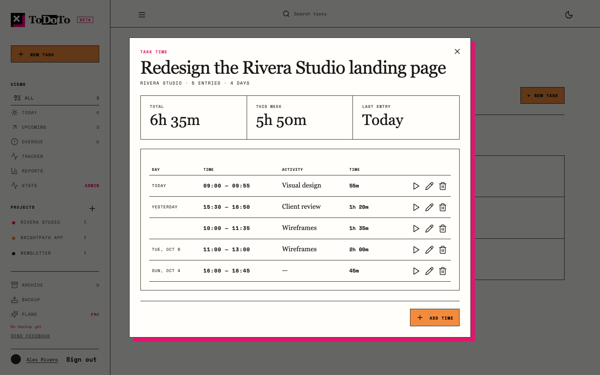Edit the Sun, Oct 4 time entry
The width and height of the screenshot is (600, 375).
click(x=429, y=271)
